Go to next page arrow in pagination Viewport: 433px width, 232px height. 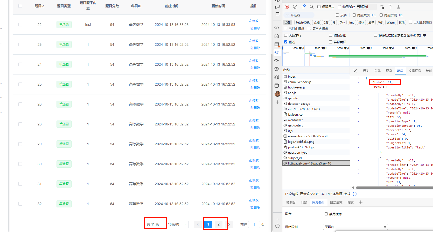(229, 224)
